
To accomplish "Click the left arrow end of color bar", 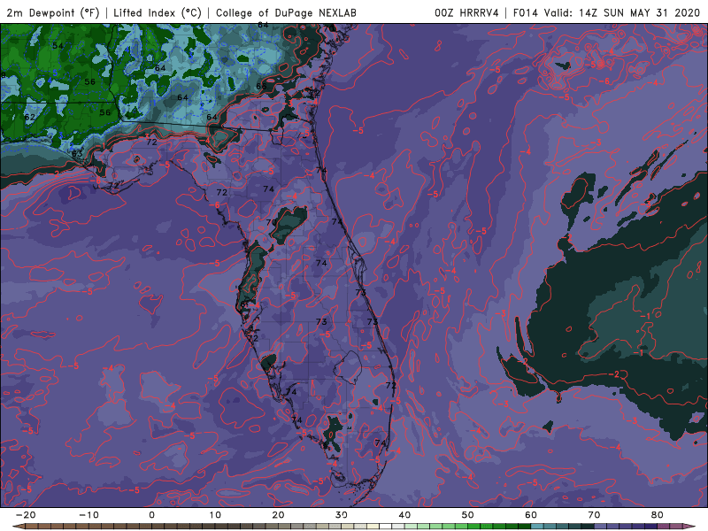I will point(19,527).
